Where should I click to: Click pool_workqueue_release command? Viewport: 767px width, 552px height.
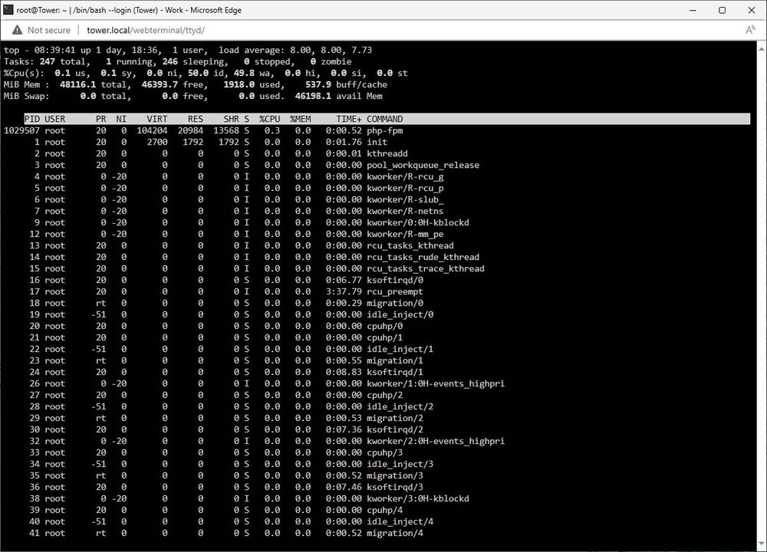[423, 166]
